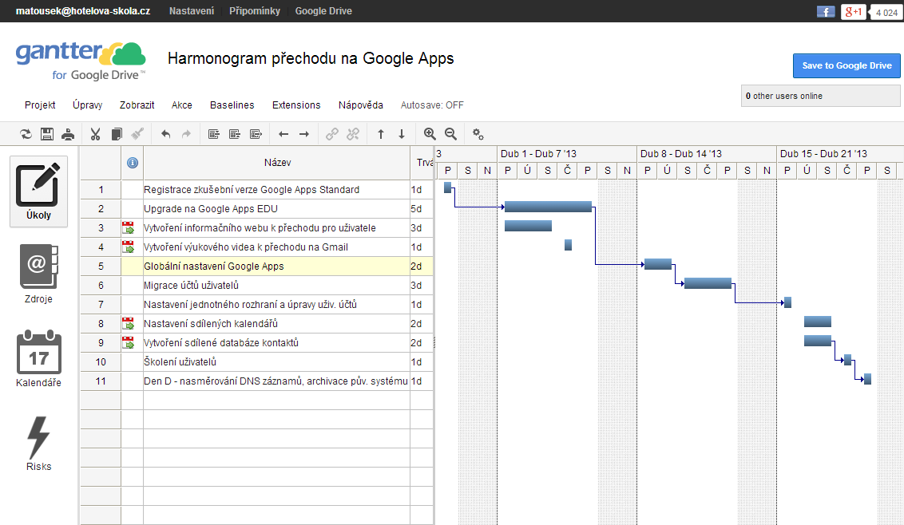
Task: Click the gantter for Google Drive logo
Action: 81,61
